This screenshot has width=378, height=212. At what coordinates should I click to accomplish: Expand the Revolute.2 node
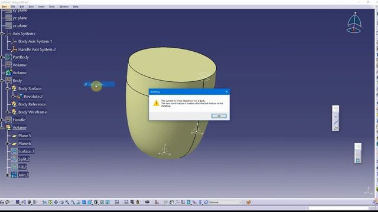[13, 97]
